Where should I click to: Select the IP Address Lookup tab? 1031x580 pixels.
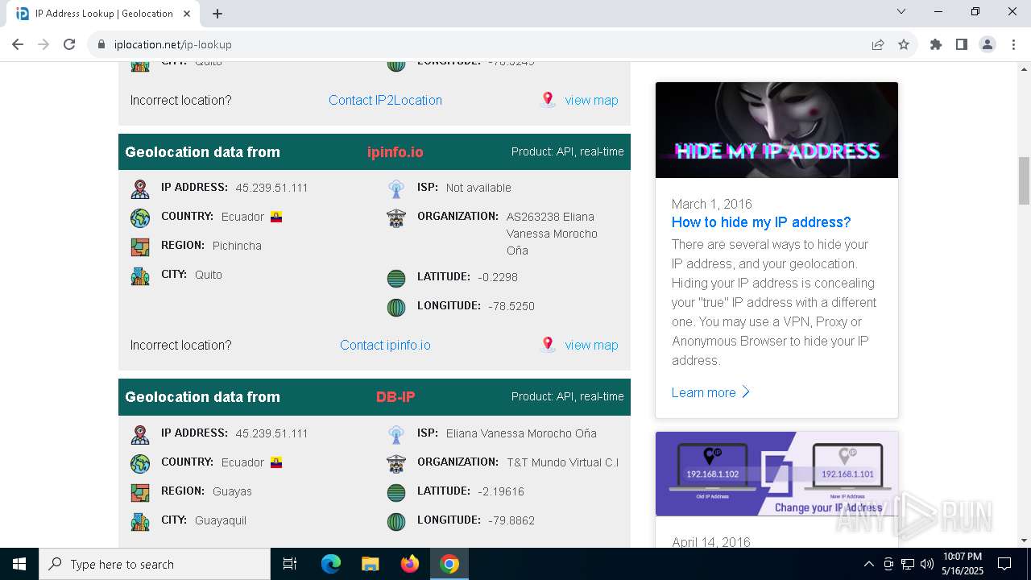pyautogui.click(x=102, y=14)
